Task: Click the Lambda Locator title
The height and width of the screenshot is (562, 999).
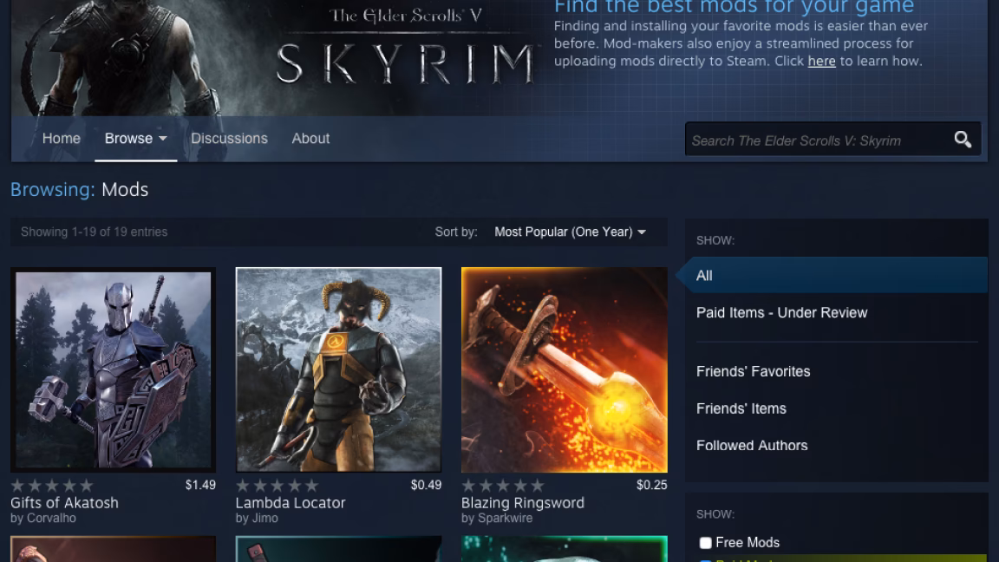Action: point(291,503)
